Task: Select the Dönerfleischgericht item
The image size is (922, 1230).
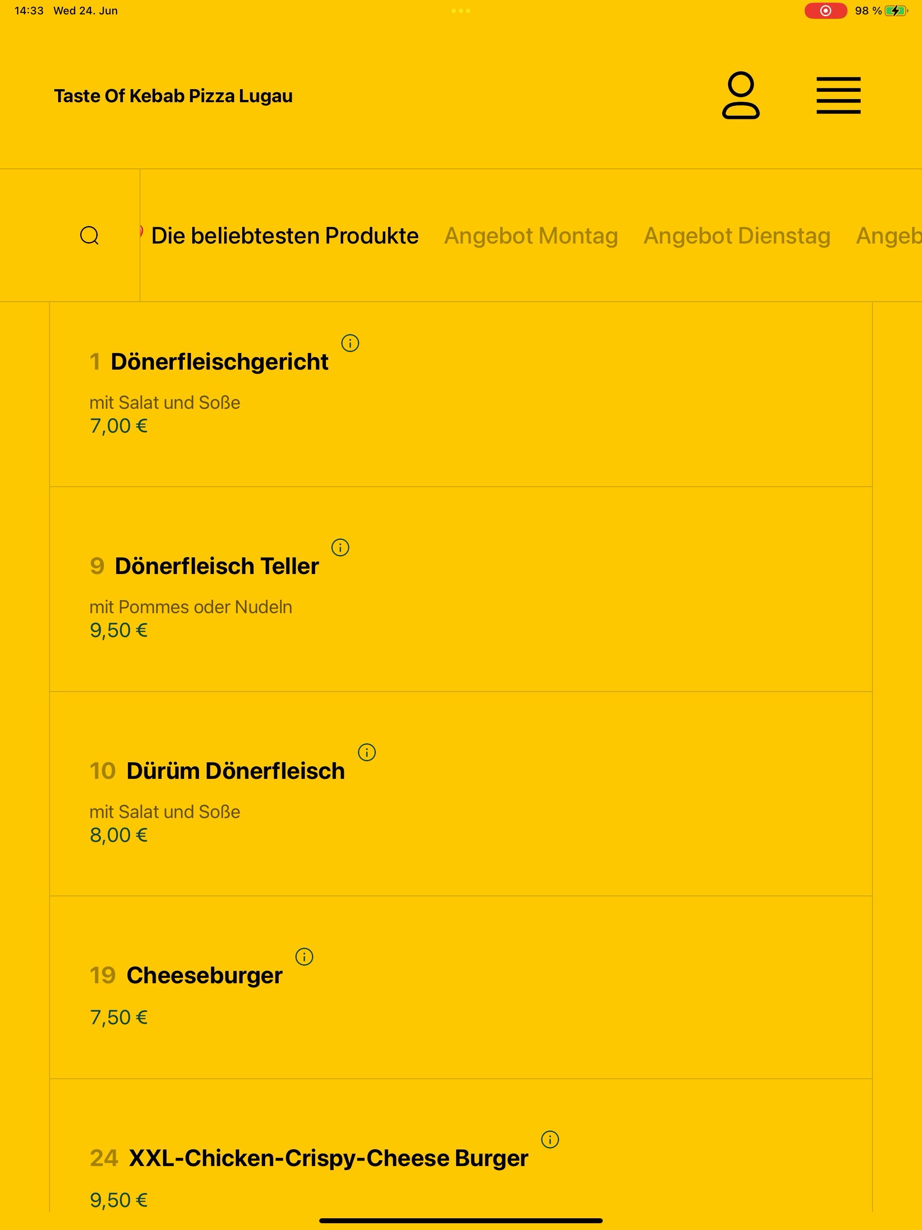Action: (461, 394)
